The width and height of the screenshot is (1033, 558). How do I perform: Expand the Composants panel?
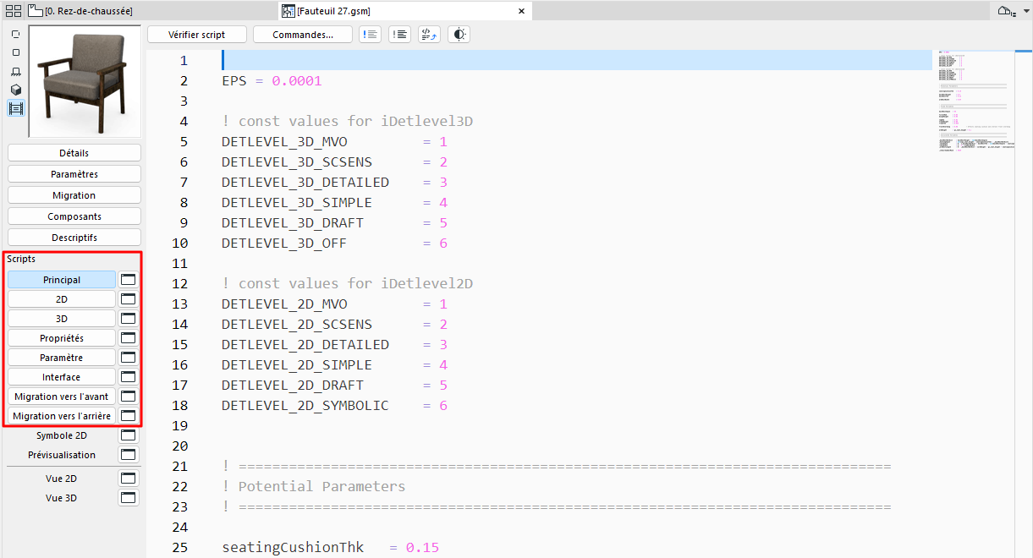74,216
